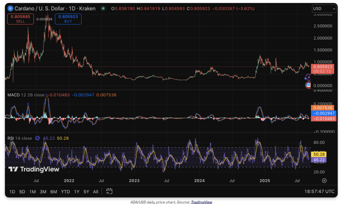Click the closing price C0.805923 in header

pos(199,9)
